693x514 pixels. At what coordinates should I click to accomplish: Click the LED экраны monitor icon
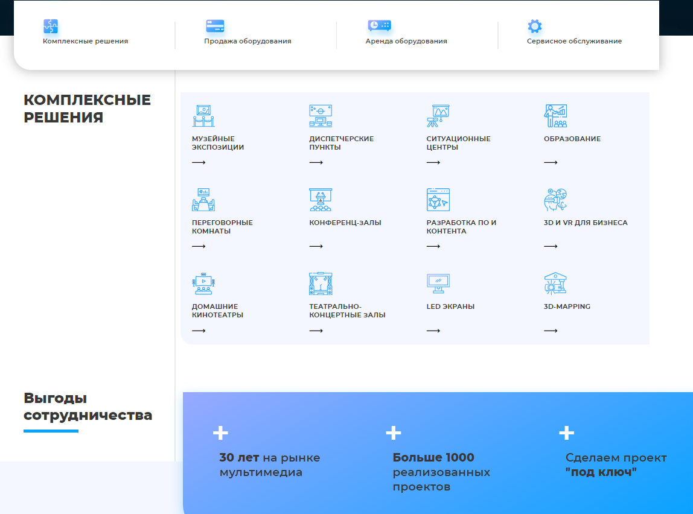pyautogui.click(x=438, y=283)
